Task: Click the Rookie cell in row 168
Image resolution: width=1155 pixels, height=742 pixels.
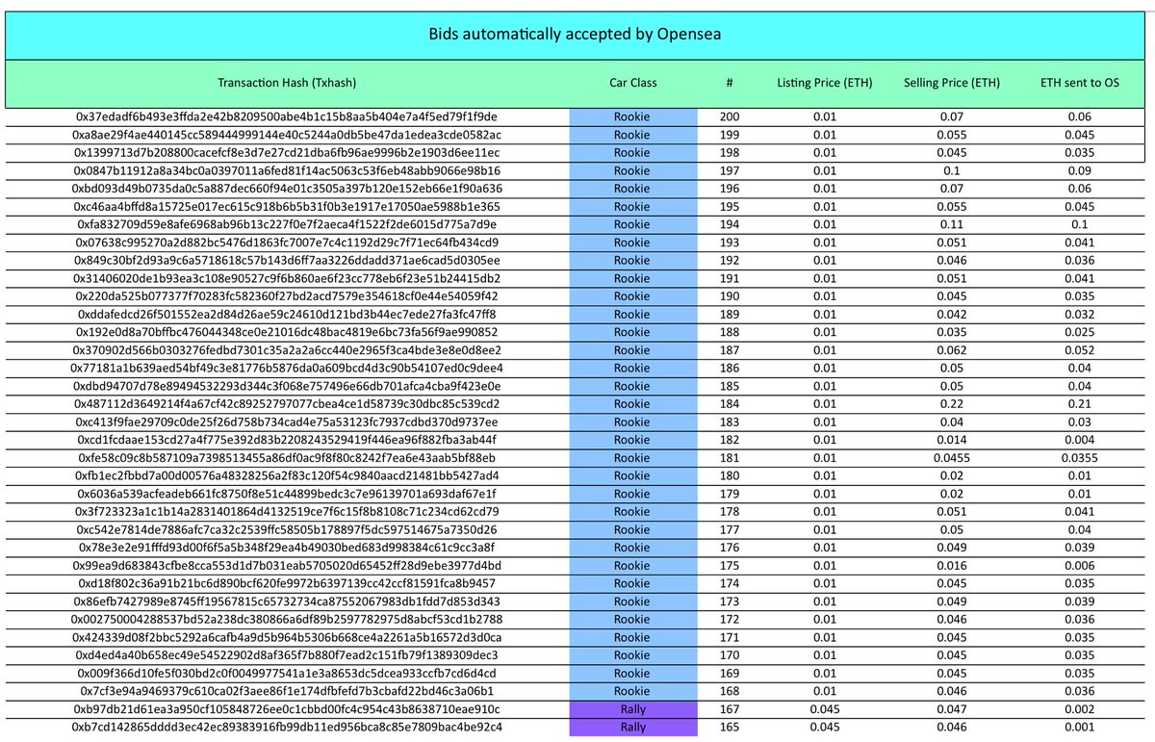Action: [633, 691]
